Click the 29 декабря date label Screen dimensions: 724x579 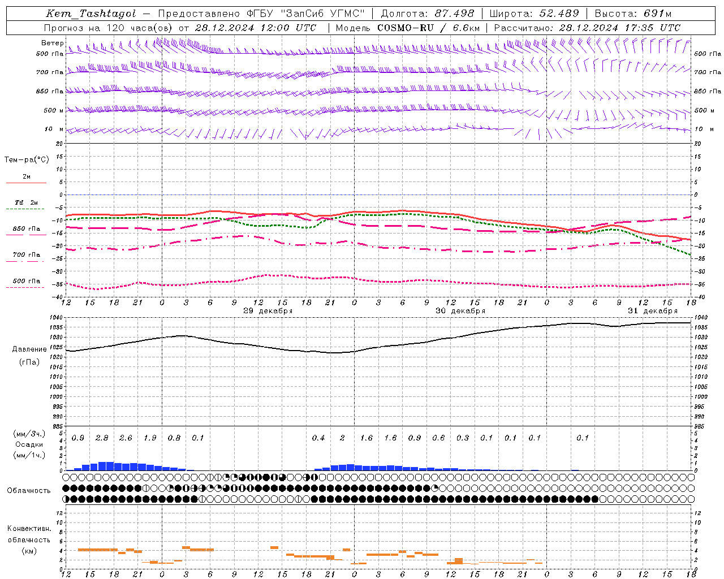[x=268, y=311]
